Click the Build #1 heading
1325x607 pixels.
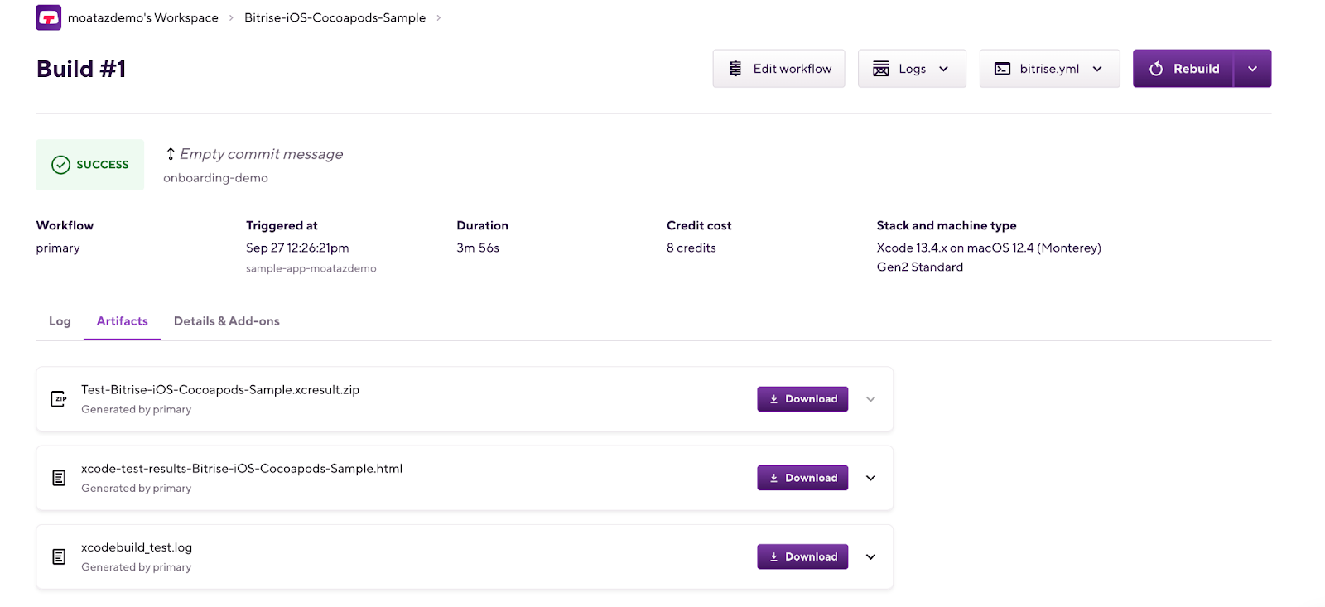click(81, 69)
